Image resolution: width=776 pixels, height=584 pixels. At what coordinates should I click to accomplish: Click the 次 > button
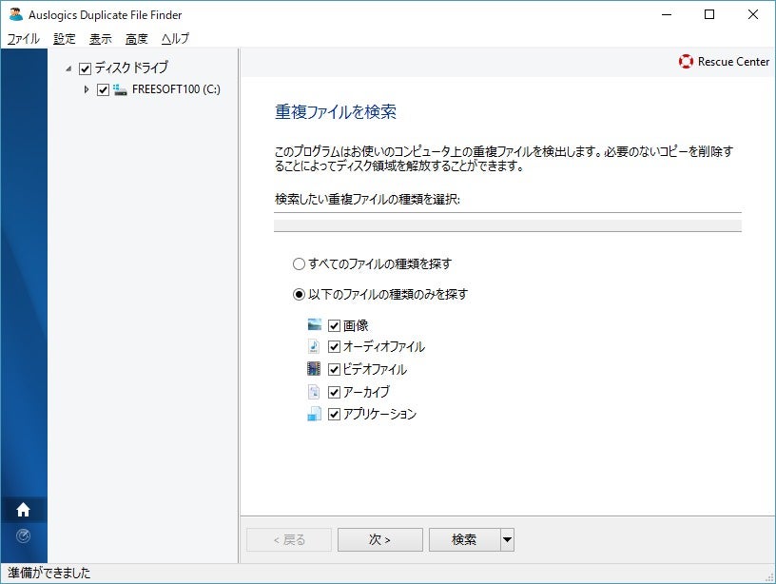pos(380,539)
